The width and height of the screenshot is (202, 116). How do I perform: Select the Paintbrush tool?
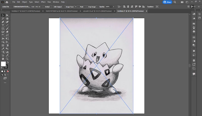pos(7,29)
